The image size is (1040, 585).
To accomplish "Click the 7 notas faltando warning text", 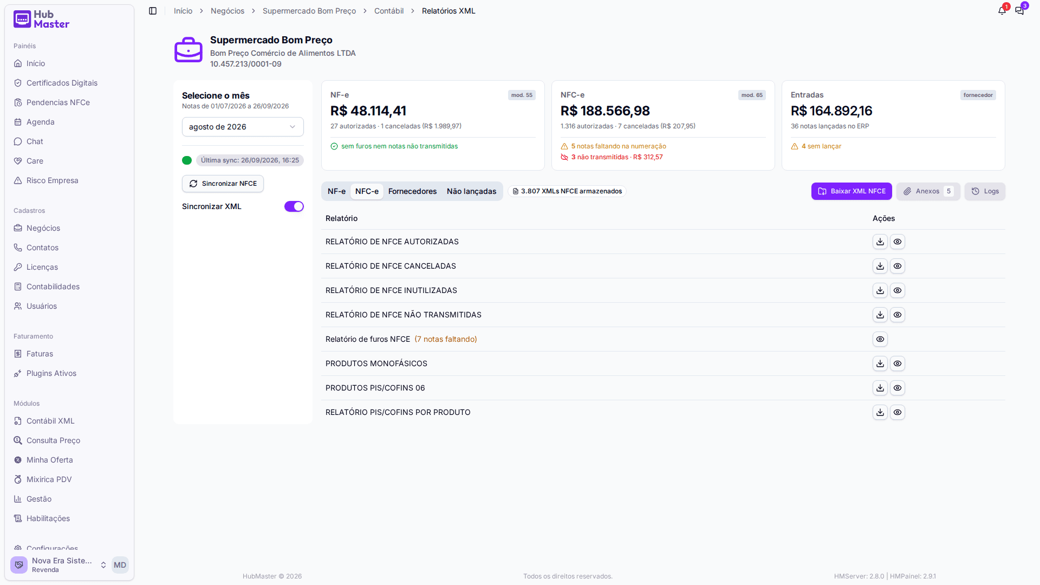I will click(x=446, y=339).
